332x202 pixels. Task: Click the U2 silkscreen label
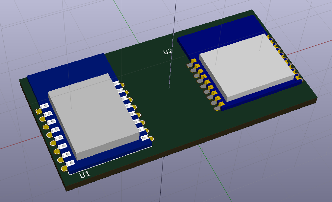pos(167,52)
